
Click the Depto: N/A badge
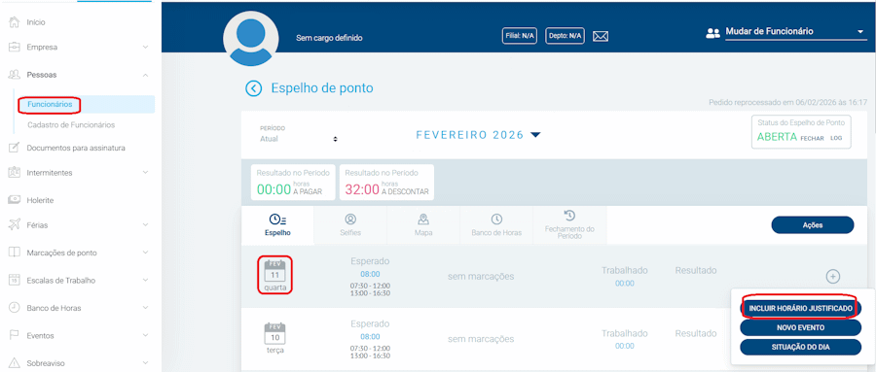565,36
